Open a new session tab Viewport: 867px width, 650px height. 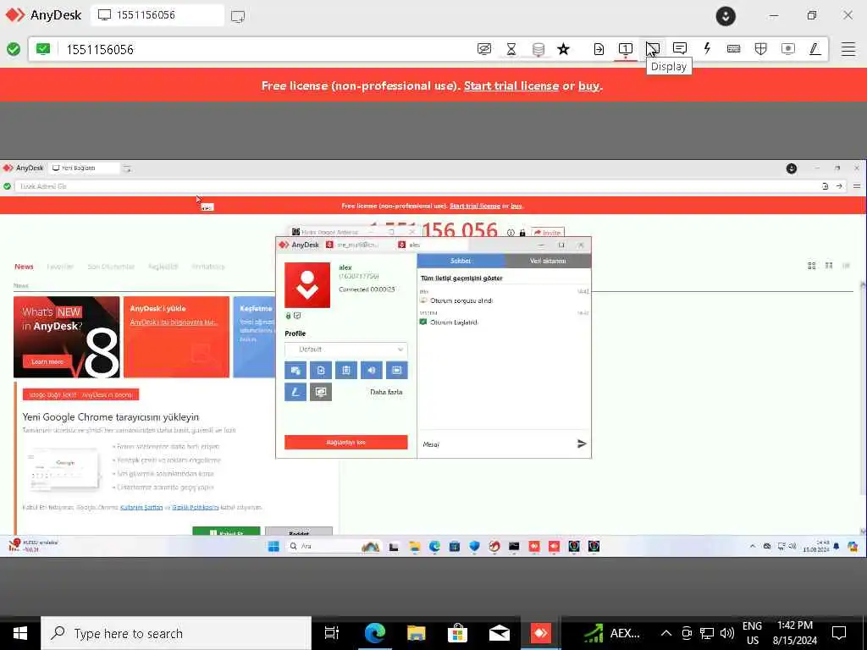tap(238, 16)
